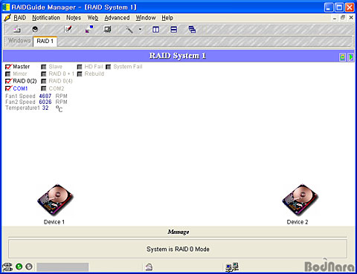Click the 'RAID System 1' header title
Viewport: 357px width, 274px height.
coord(178,56)
